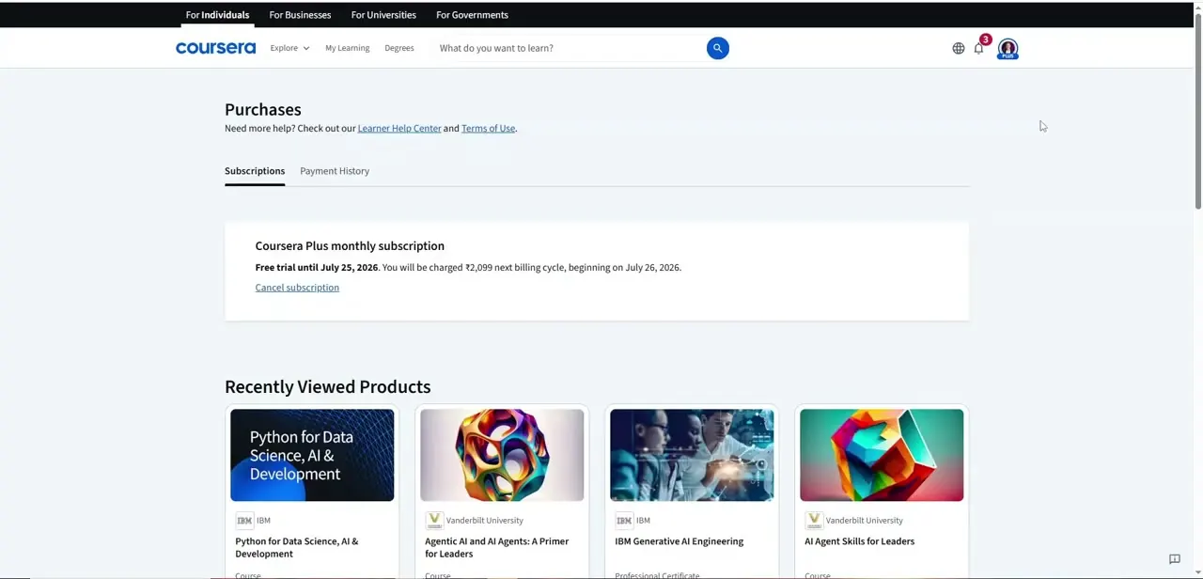Click the 'Recently Viewed Products' heading
1203x579 pixels.
327,387
